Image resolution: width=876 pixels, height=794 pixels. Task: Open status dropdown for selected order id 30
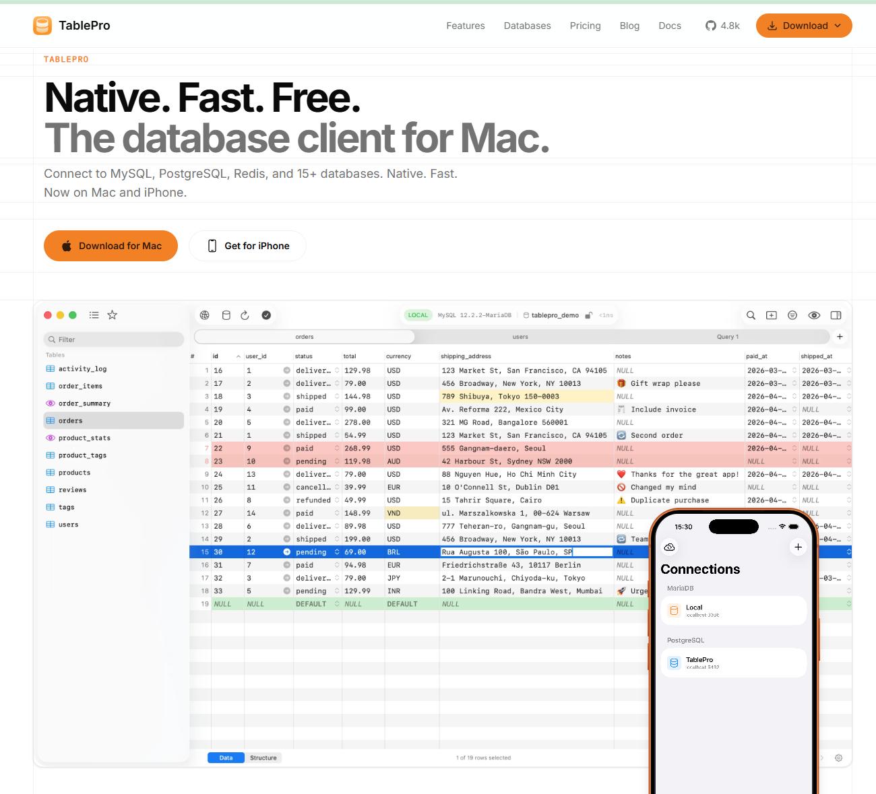pyautogui.click(x=337, y=552)
